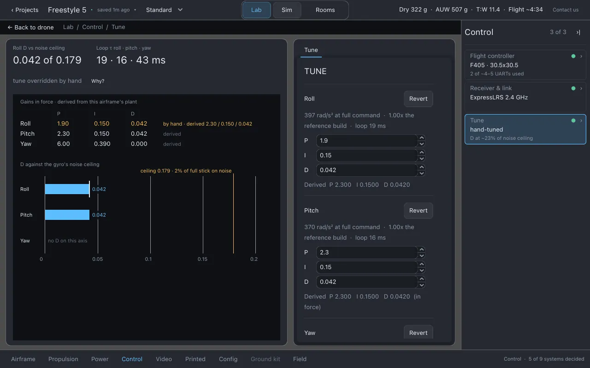Select the Tune tab in the editor panel

click(311, 50)
